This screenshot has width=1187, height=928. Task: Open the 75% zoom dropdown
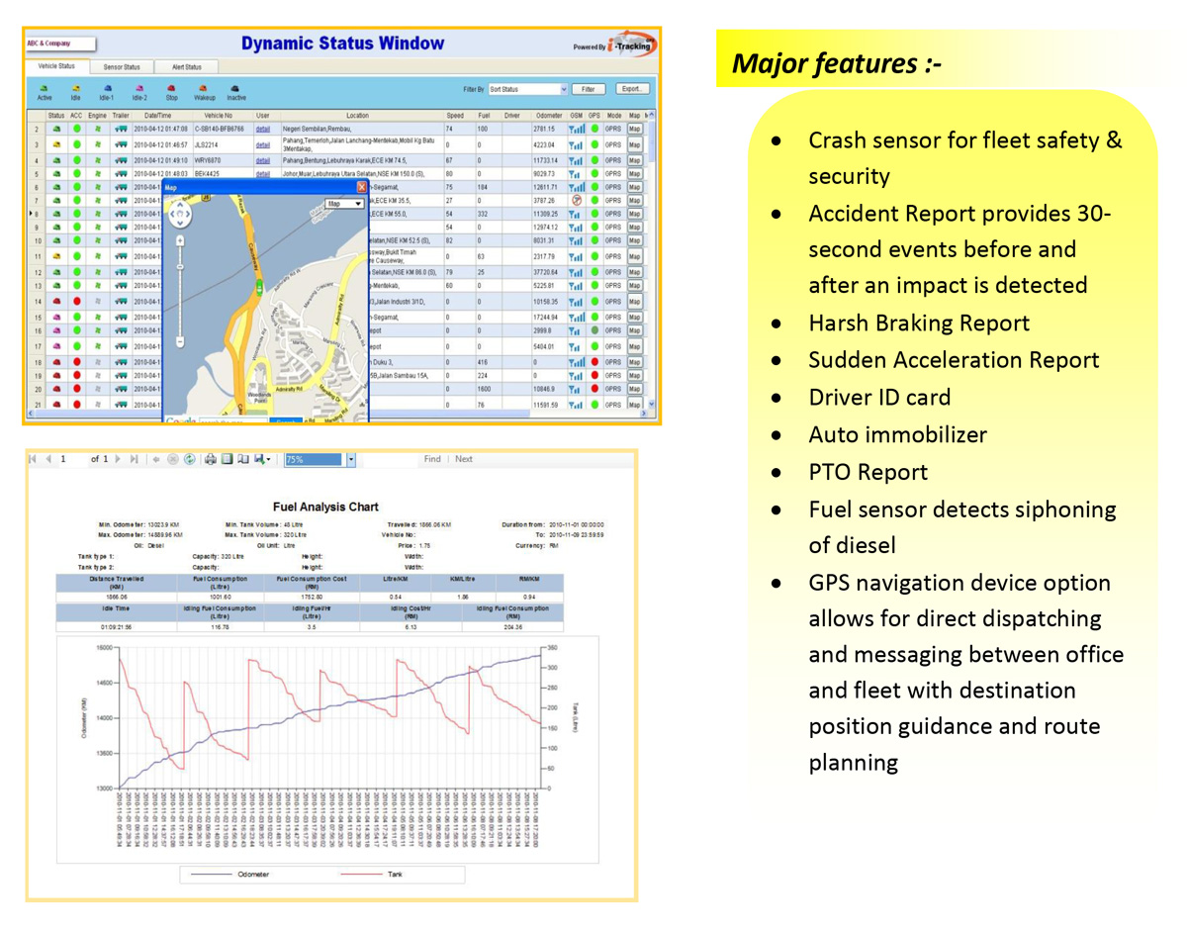350,460
